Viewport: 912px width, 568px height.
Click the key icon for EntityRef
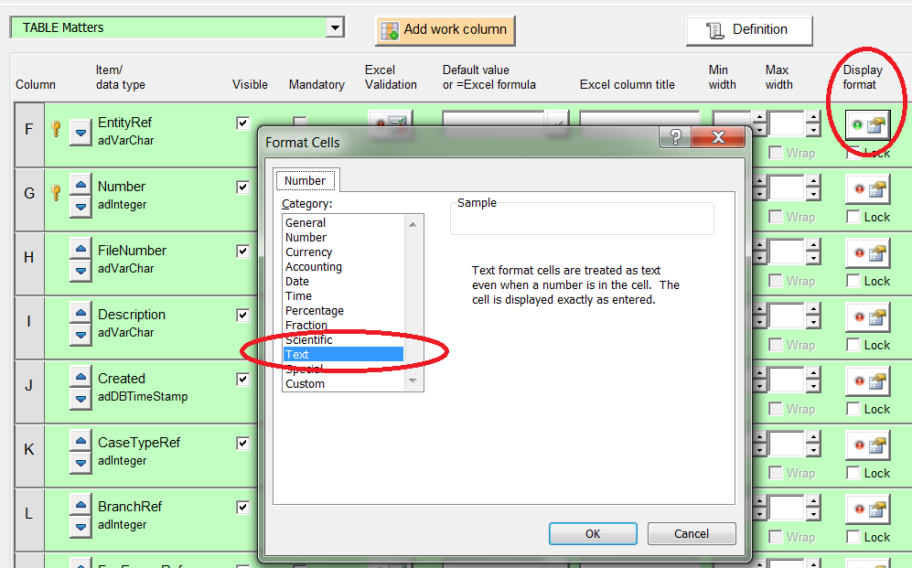pos(57,128)
